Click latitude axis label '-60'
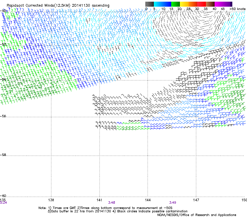The width and height of the screenshot is (247, 217). click(3, 196)
